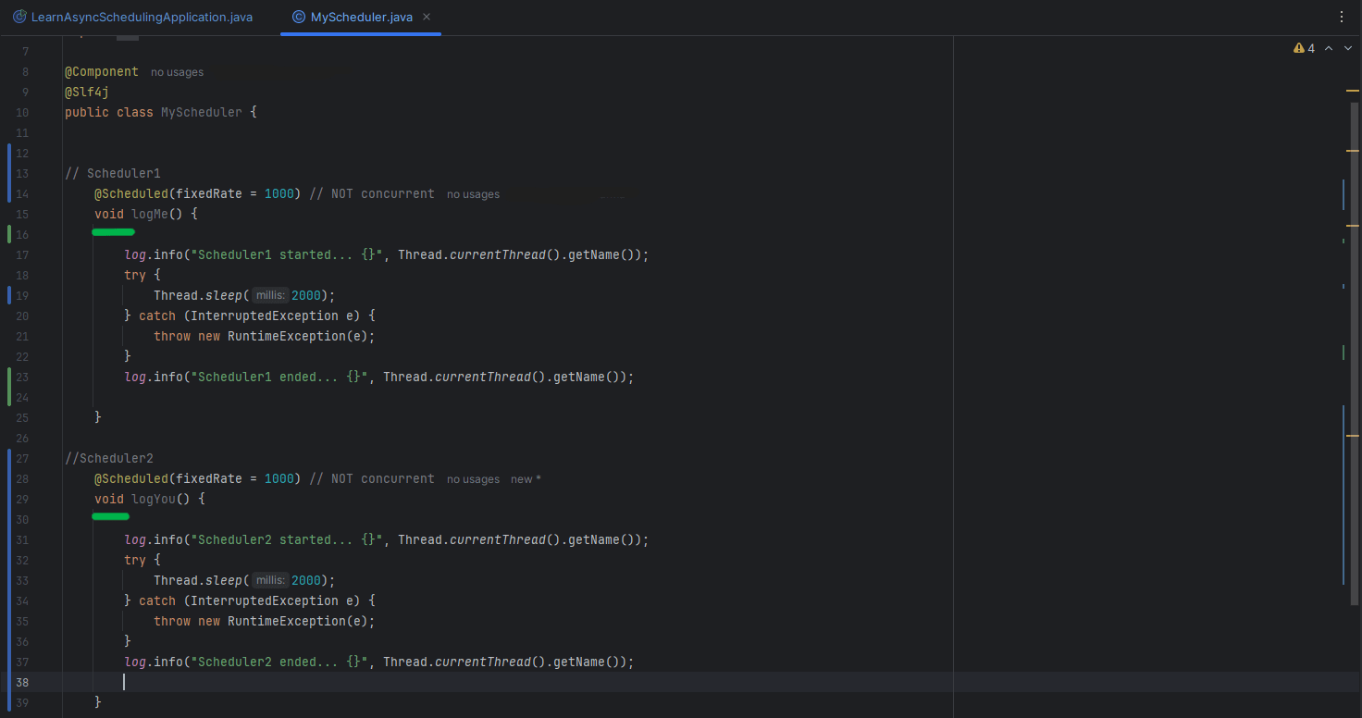Click 'no usages' hint on line 28

click(x=473, y=479)
